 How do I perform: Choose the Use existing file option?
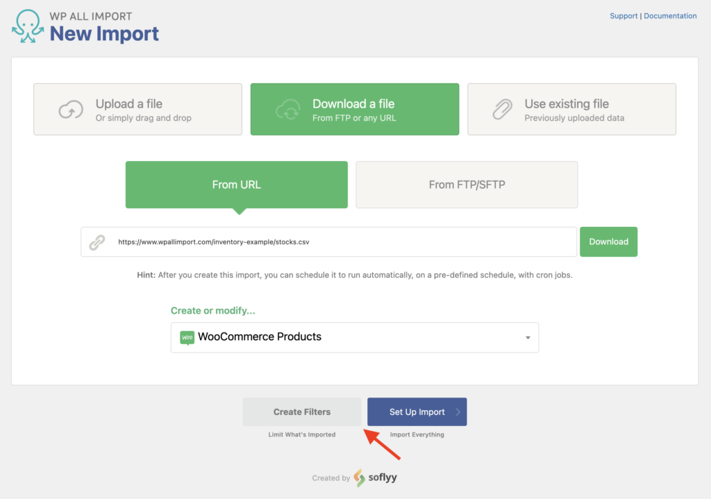coord(571,109)
